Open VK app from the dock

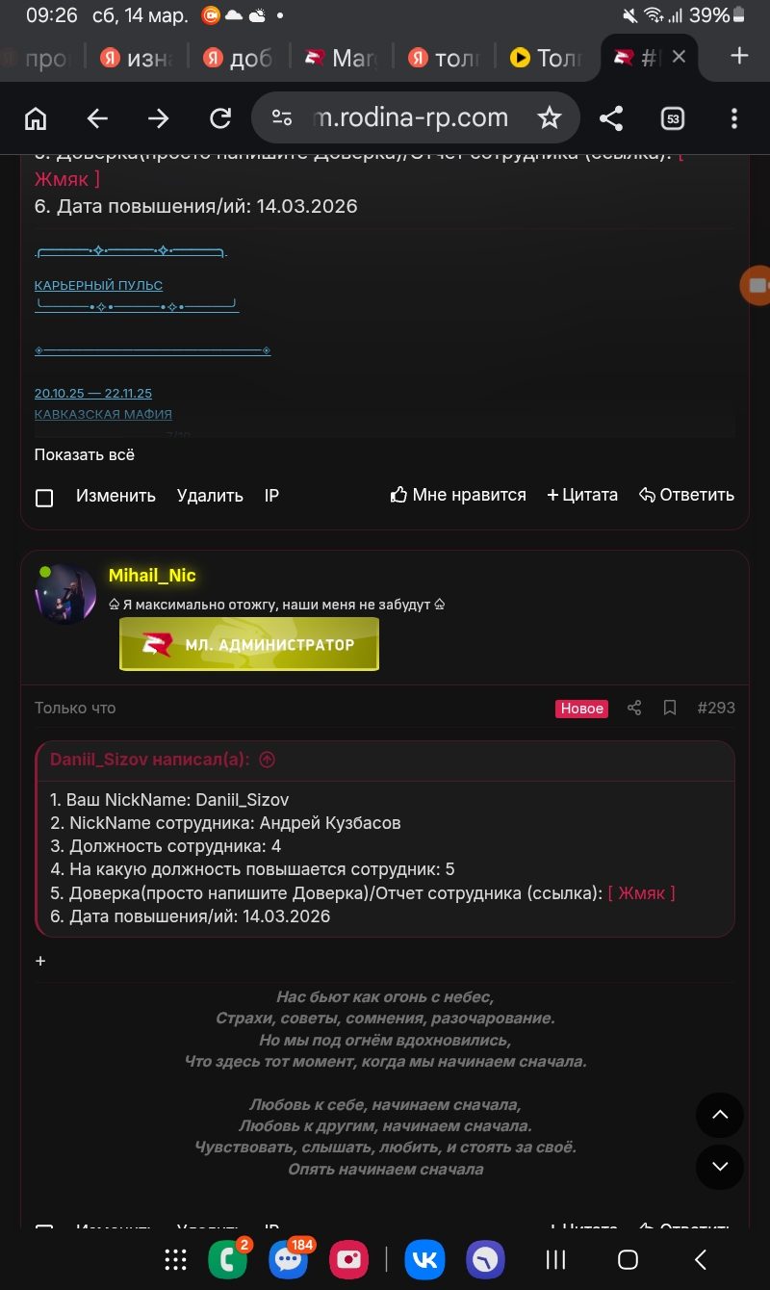coord(424,1259)
